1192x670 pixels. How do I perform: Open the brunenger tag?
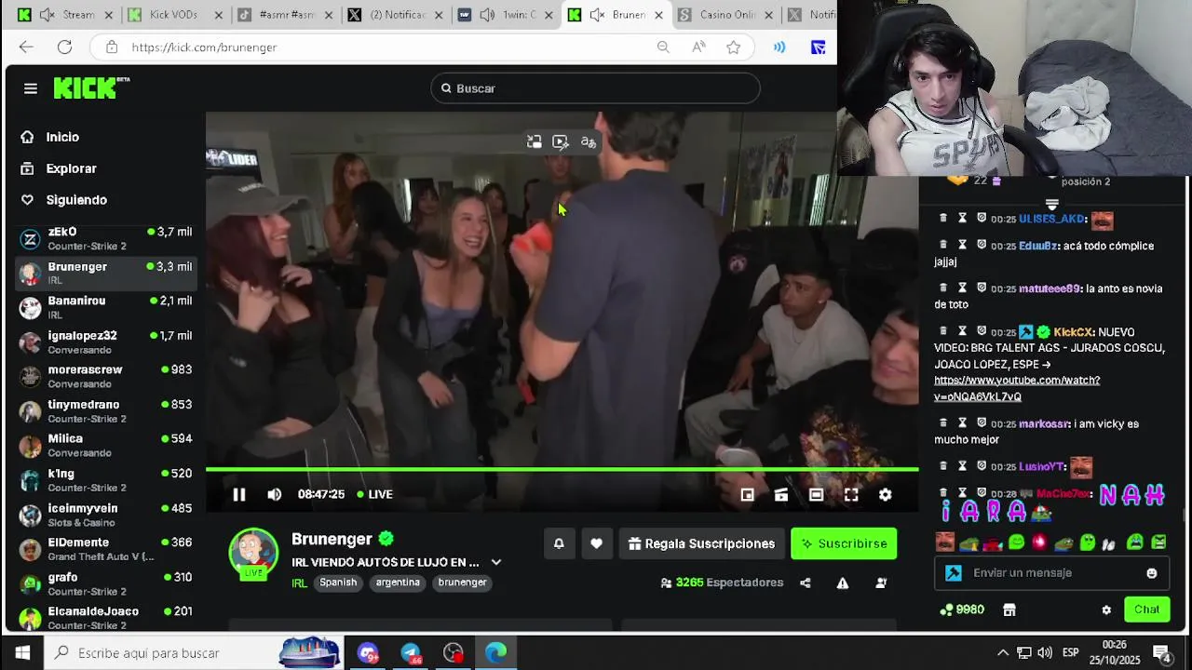(x=462, y=583)
